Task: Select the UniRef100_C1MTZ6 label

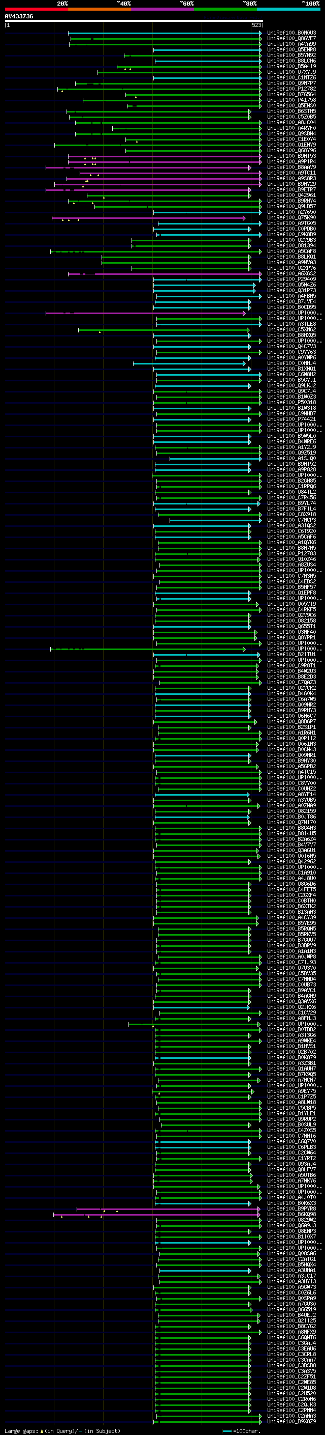Action: pos(291,77)
